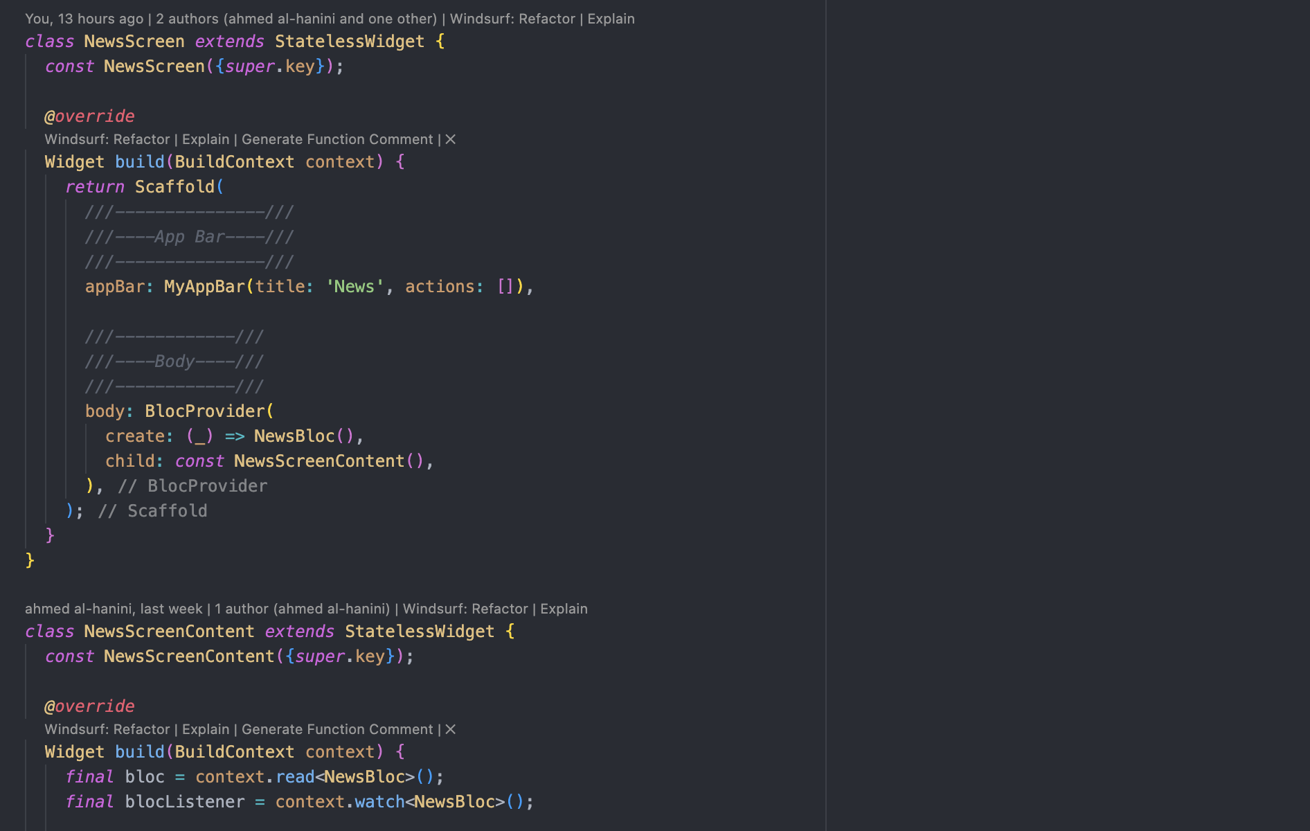Image resolution: width=1310 pixels, height=831 pixels.
Task: Click 'body:' parameter before BlocProvider
Action: (x=109, y=411)
